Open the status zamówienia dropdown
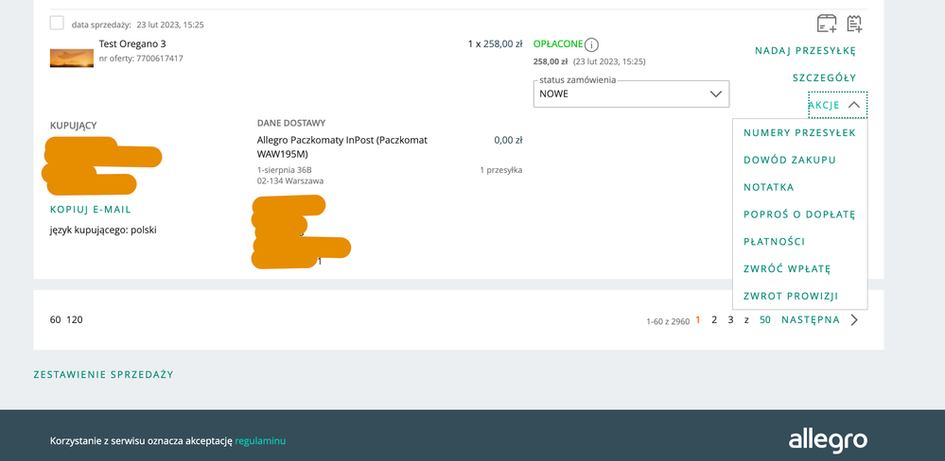Image resolution: width=945 pixels, height=461 pixels. click(631, 94)
